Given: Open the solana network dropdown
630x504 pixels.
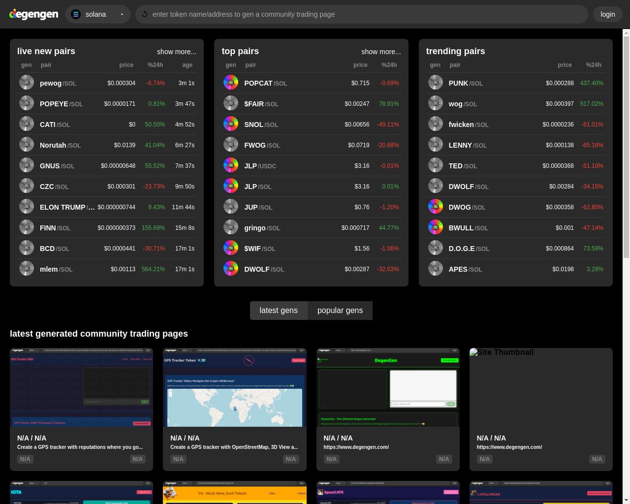Looking at the screenshot, I should [x=98, y=14].
